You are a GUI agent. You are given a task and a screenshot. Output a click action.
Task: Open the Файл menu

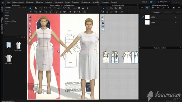point(8,2)
